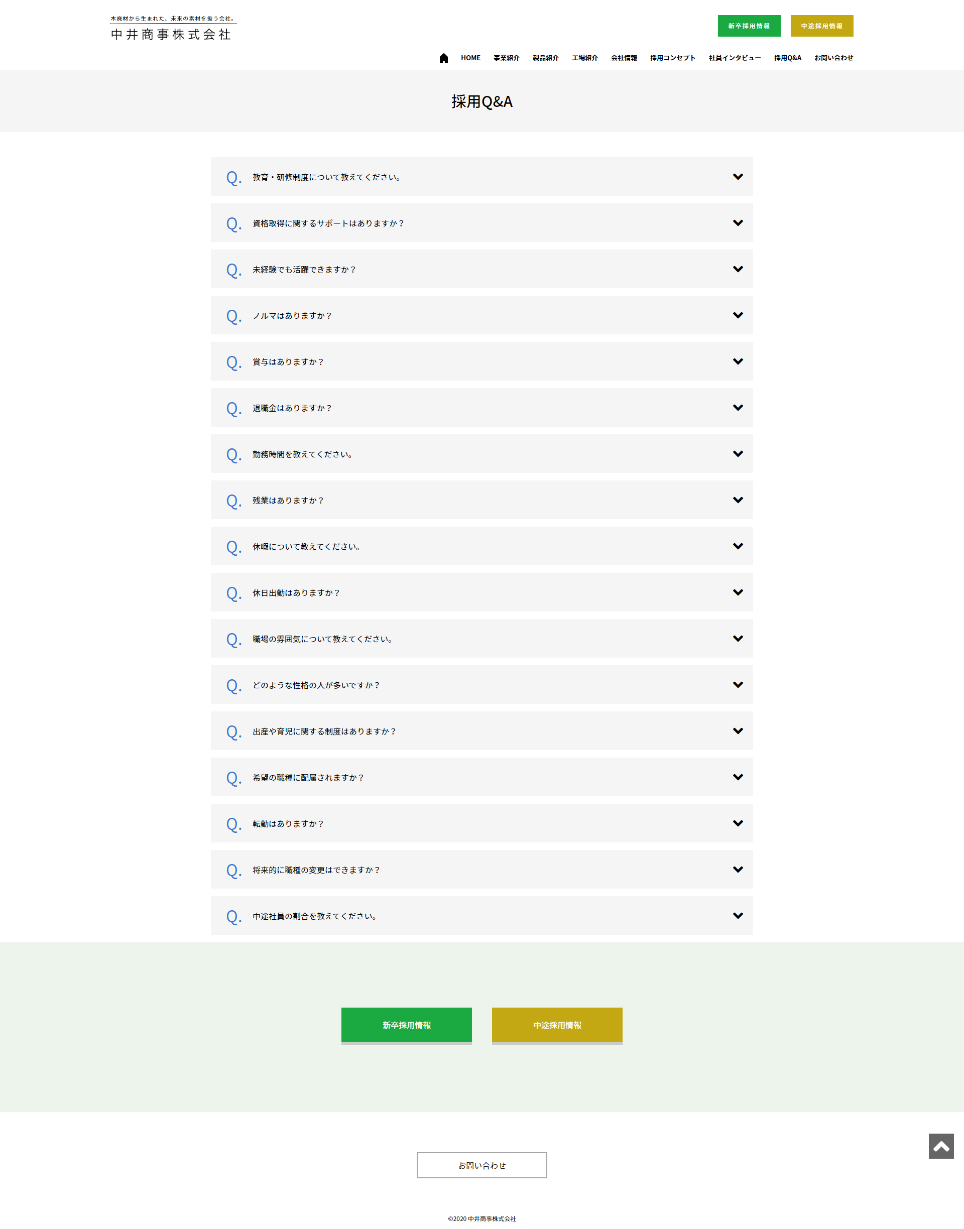Go to 社員インタビュー nav link
Image resolution: width=964 pixels, height=1229 pixels.
[734, 58]
